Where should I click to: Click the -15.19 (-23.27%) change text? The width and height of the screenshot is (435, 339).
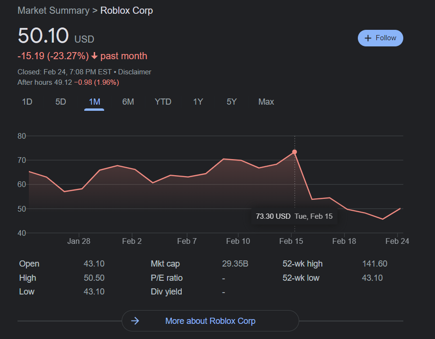click(x=53, y=56)
